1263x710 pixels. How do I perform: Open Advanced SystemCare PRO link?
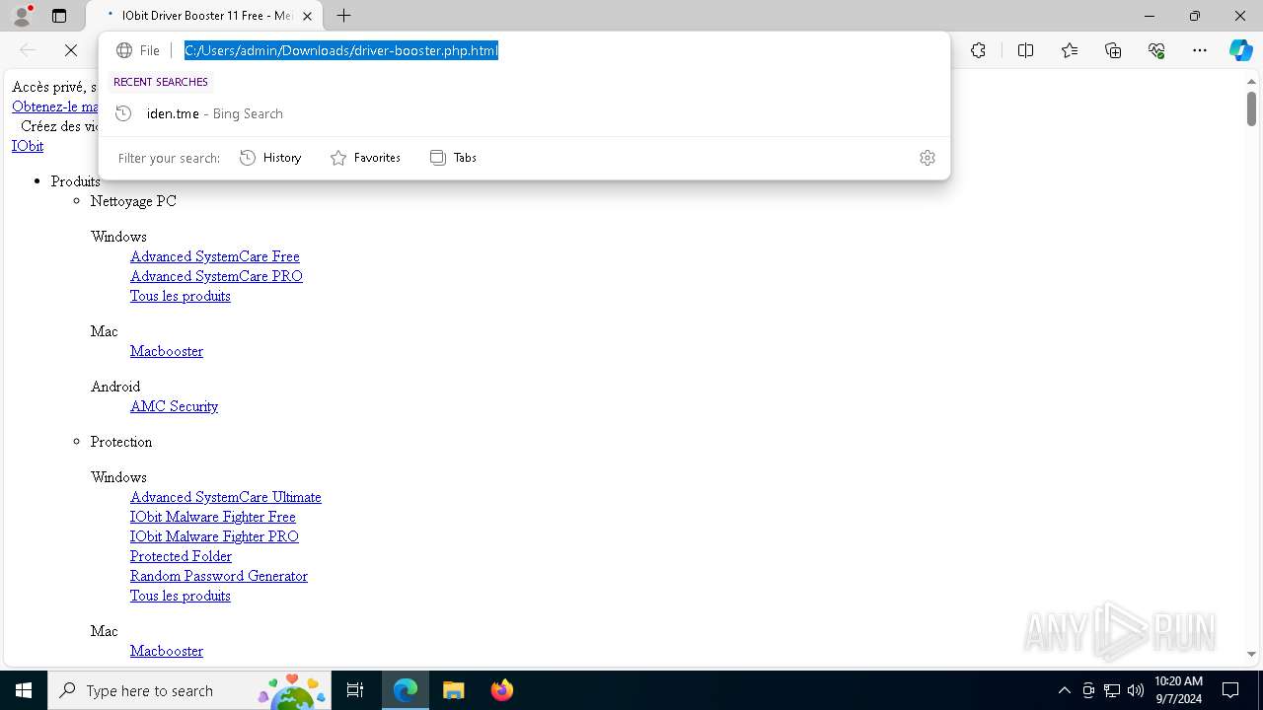tap(216, 276)
